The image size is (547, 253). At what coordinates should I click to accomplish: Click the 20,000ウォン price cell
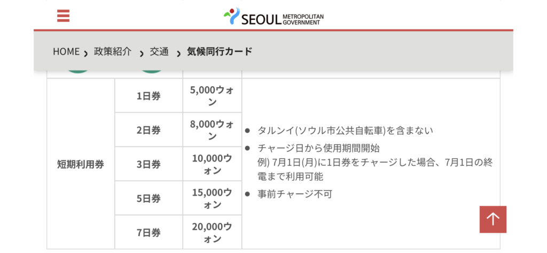(213, 232)
